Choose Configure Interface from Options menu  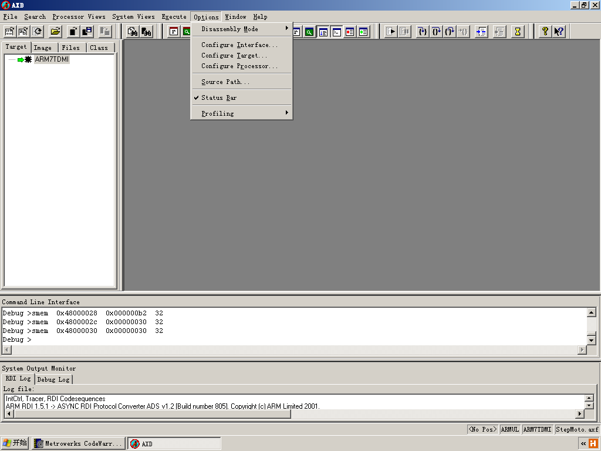[x=241, y=45]
